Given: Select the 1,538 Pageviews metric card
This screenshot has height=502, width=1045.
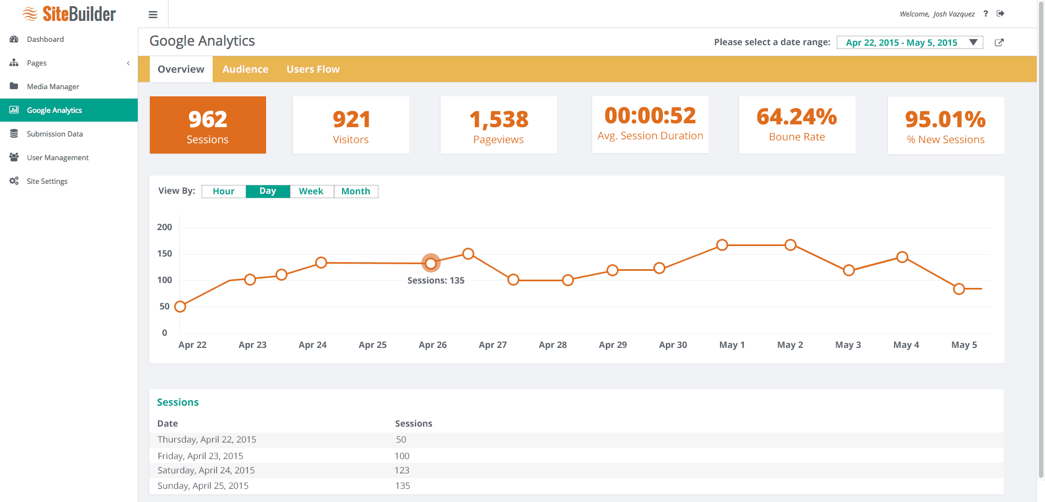Looking at the screenshot, I should pos(499,125).
